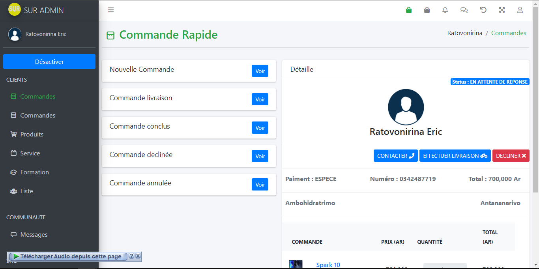Image resolution: width=539 pixels, height=269 pixels.
Task: Click EFFECTUER LIVRAISON button
Action: pos(455,156)
